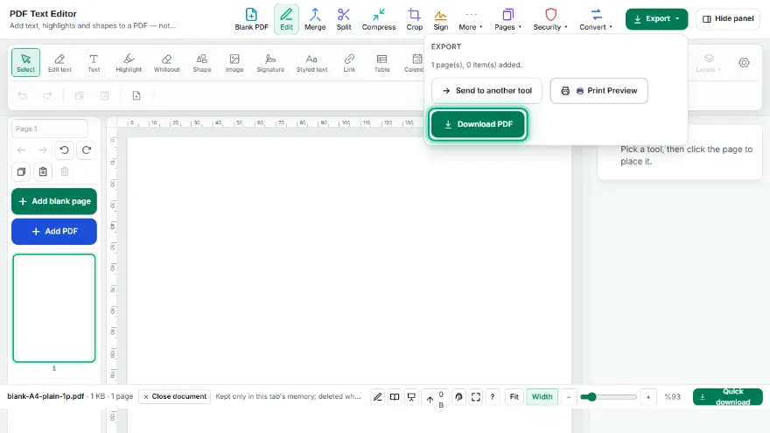Click the upload arrow 0 B button
770x433 pixels.
click(x=435, y=398)
